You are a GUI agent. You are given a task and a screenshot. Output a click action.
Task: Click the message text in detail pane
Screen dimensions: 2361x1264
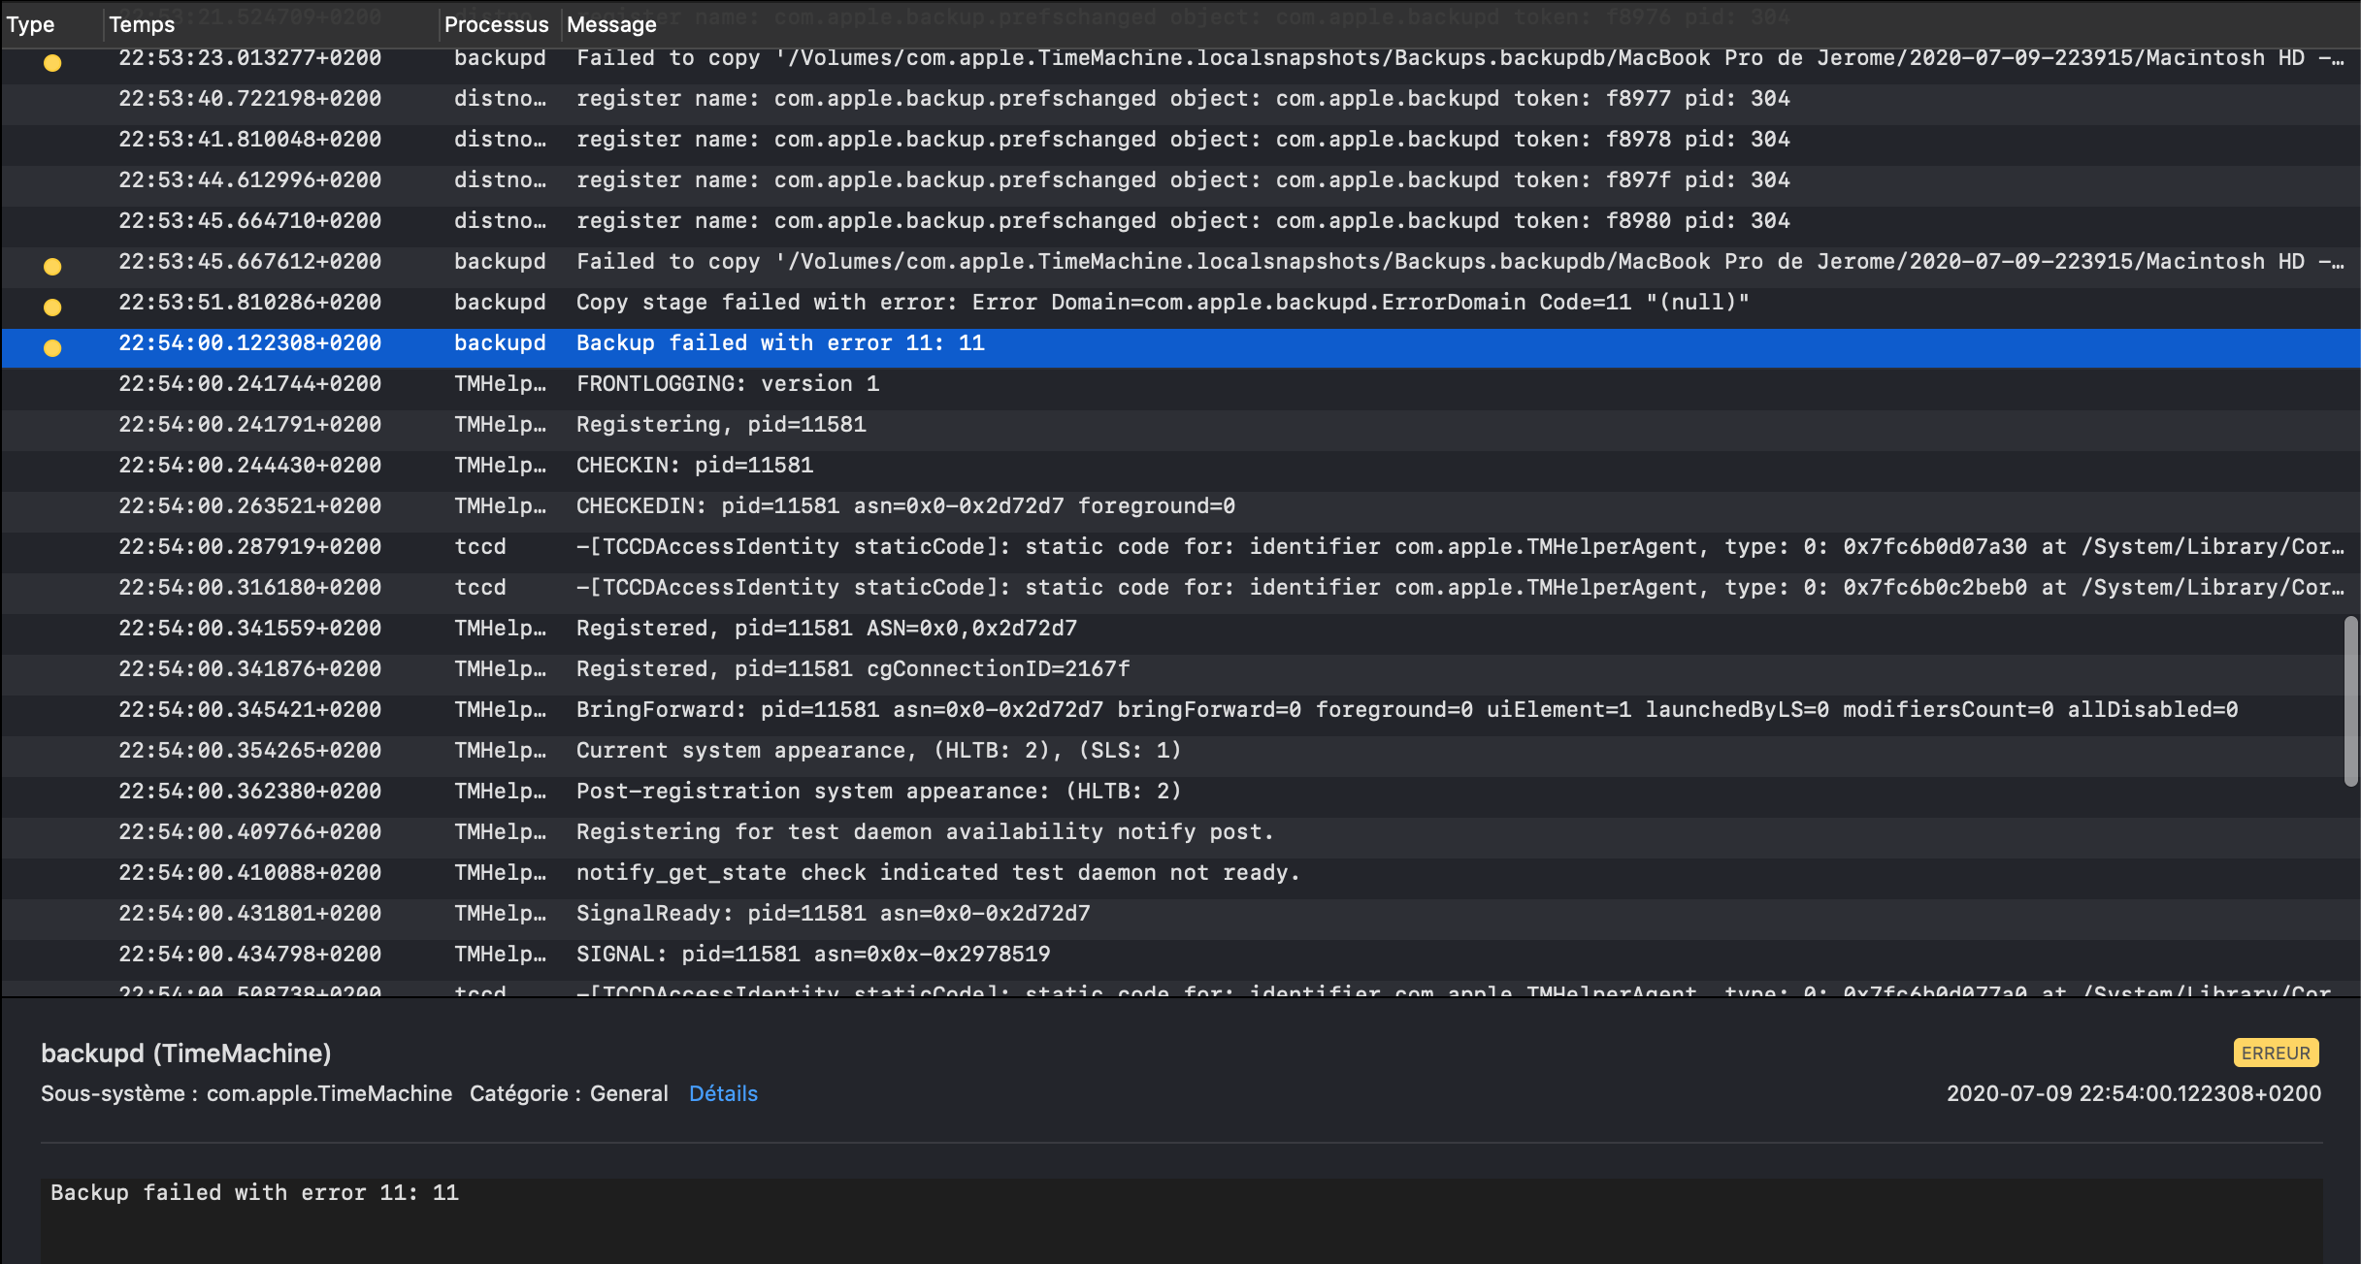click(254, 1192)
